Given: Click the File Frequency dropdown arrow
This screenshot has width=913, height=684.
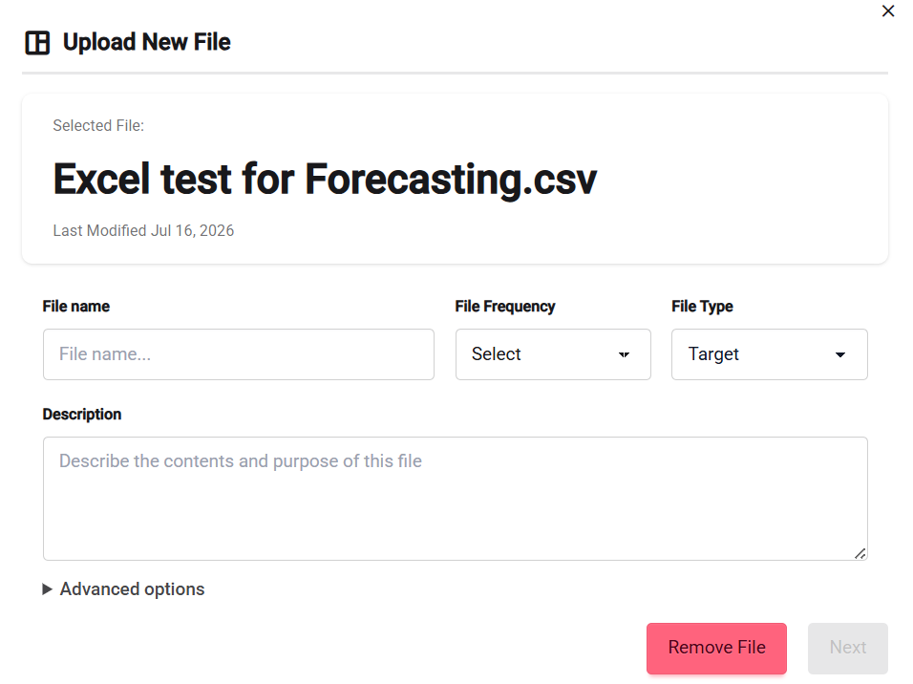Looking at the screenshot, I should (x=624, y=354).
